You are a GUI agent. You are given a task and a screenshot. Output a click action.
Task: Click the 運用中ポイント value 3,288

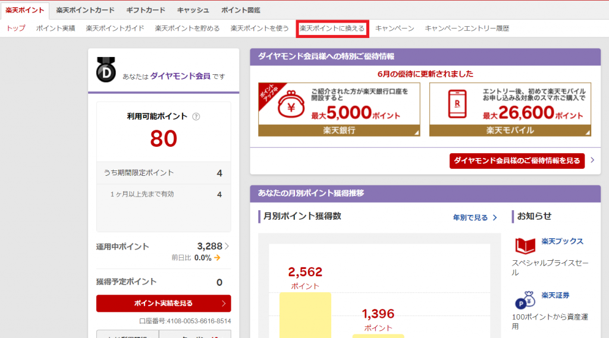[x=210, y=246]
